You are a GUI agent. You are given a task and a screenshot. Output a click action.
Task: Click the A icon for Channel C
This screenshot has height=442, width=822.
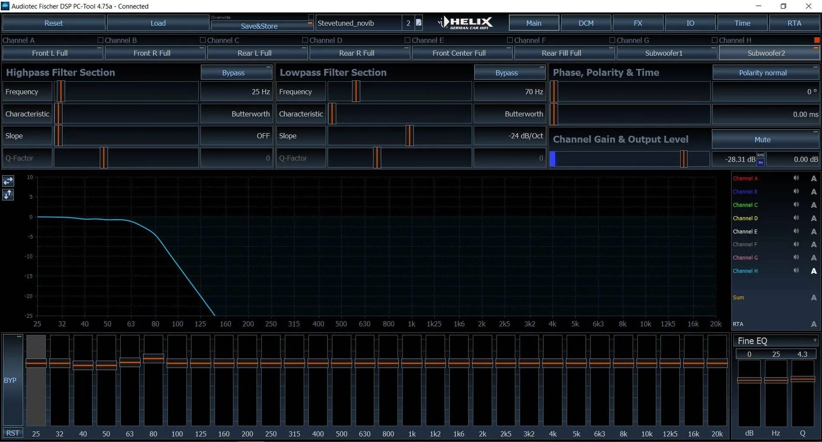(814, 205)
